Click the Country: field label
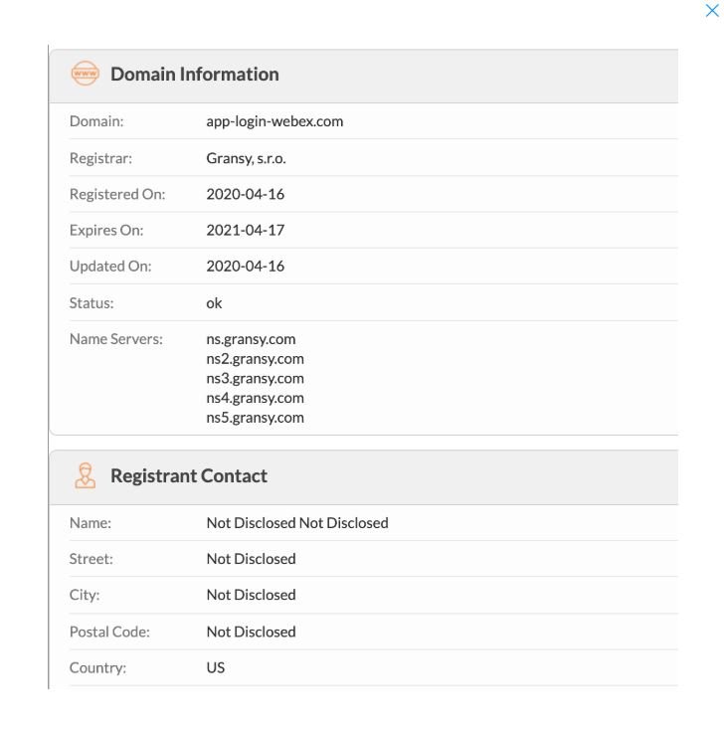This screenshot has width=724, height=732. [97, 667]
